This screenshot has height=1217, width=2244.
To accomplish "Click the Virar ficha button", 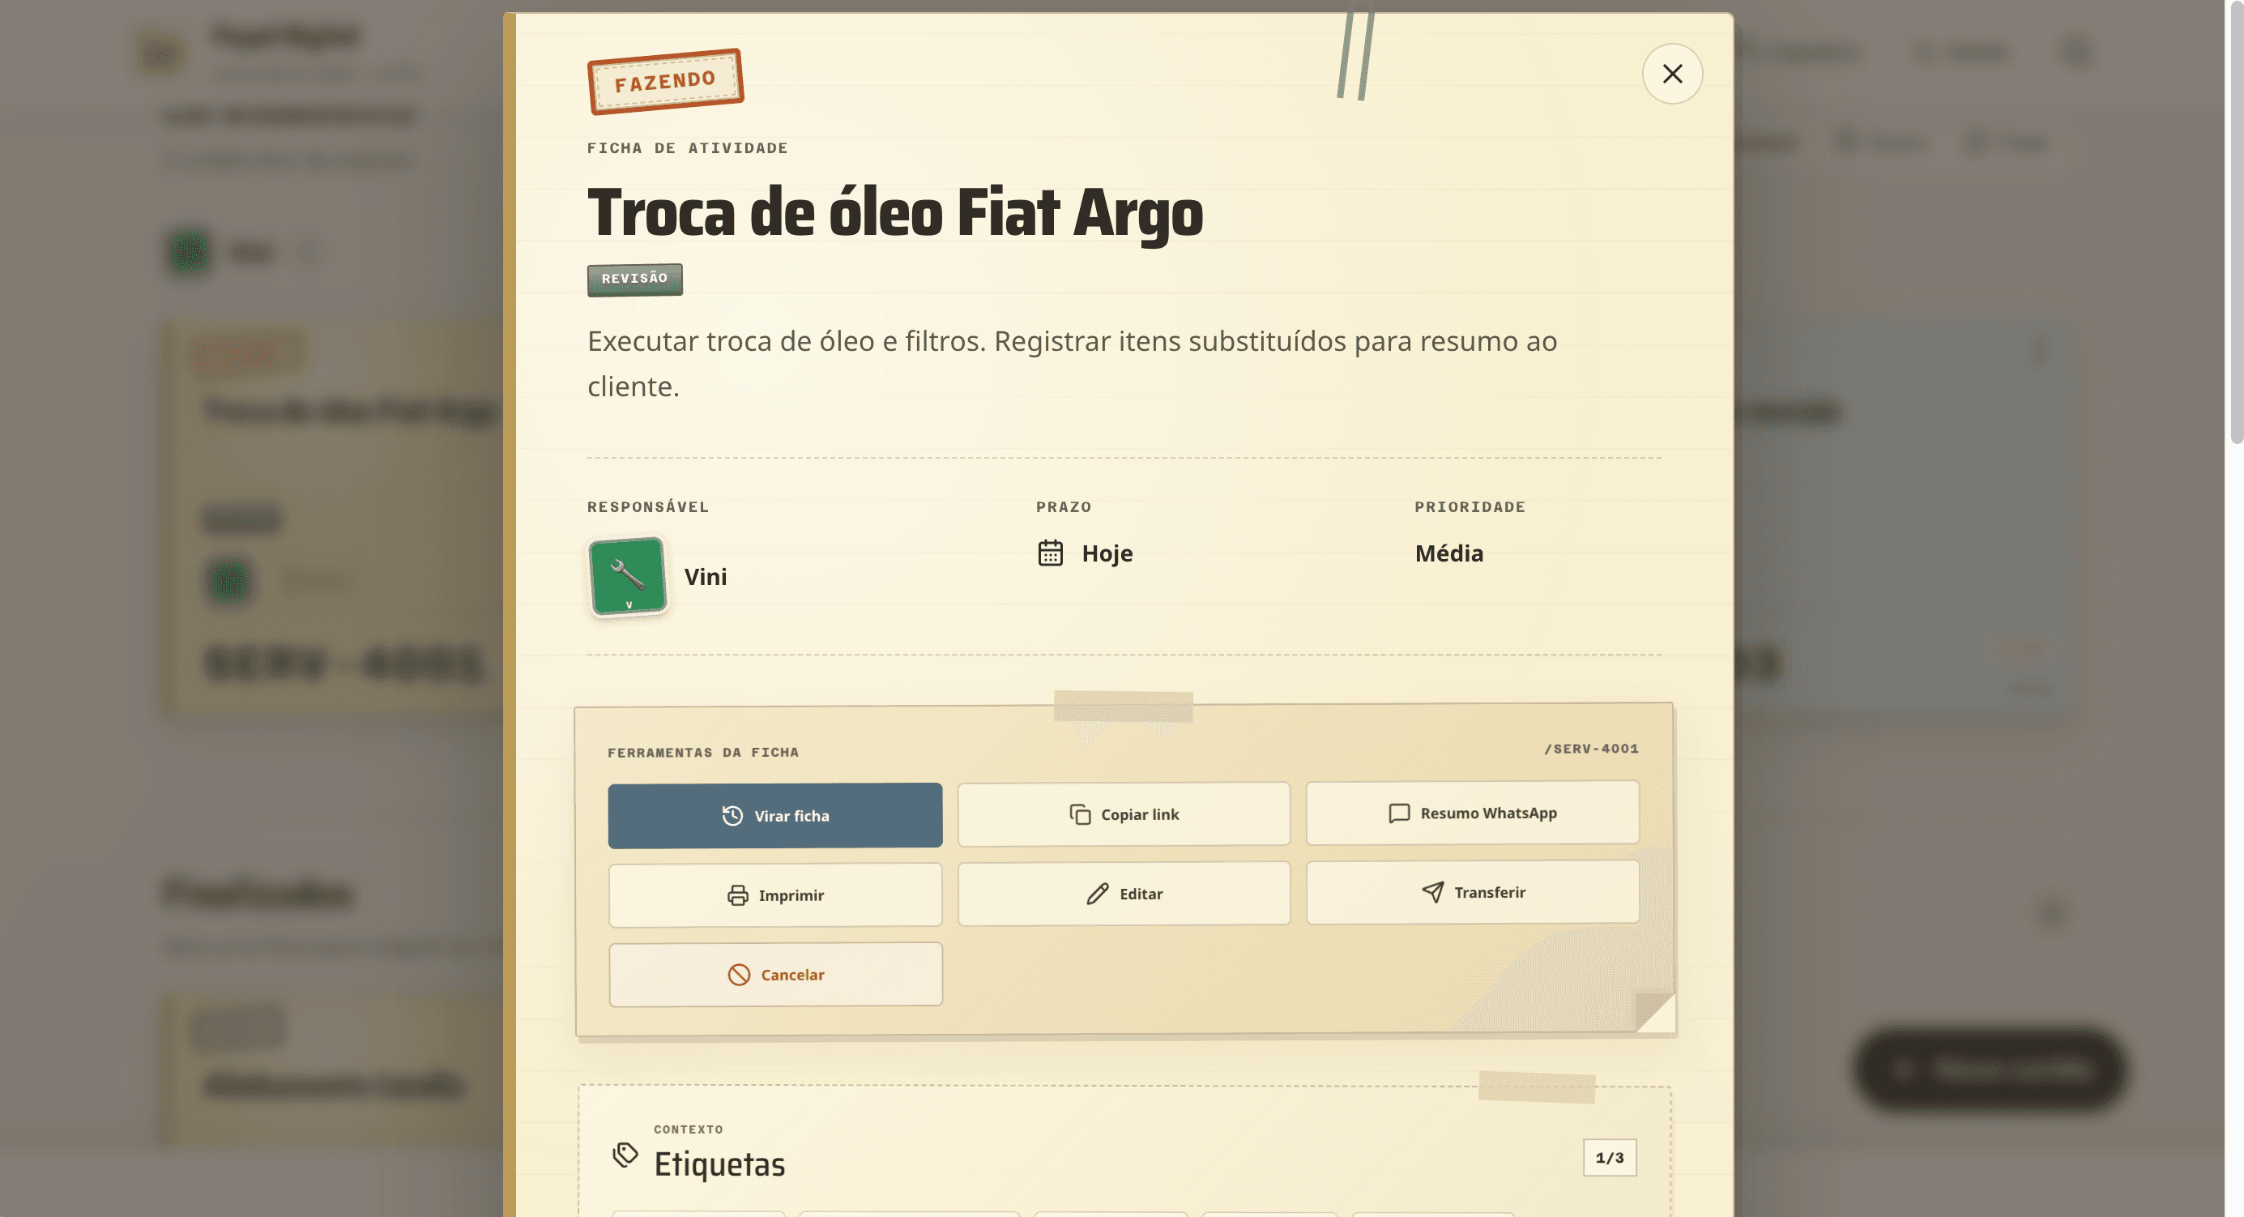I will (774, 815).
